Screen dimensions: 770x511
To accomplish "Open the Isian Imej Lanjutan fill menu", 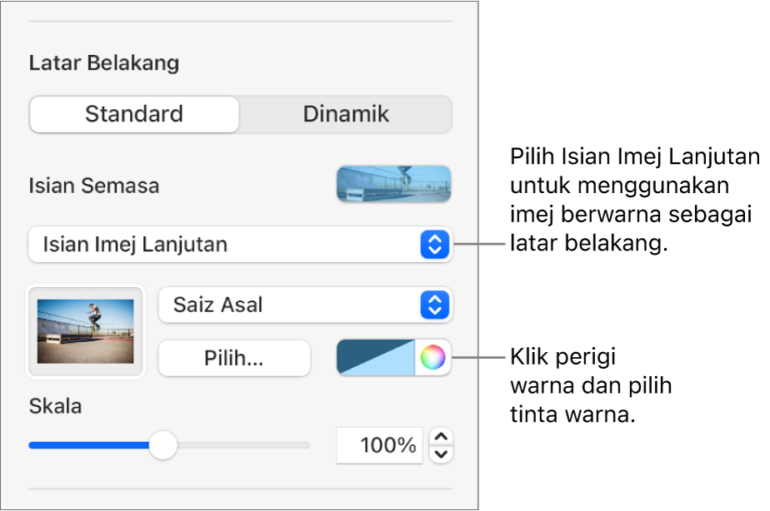I will point(225,245).
